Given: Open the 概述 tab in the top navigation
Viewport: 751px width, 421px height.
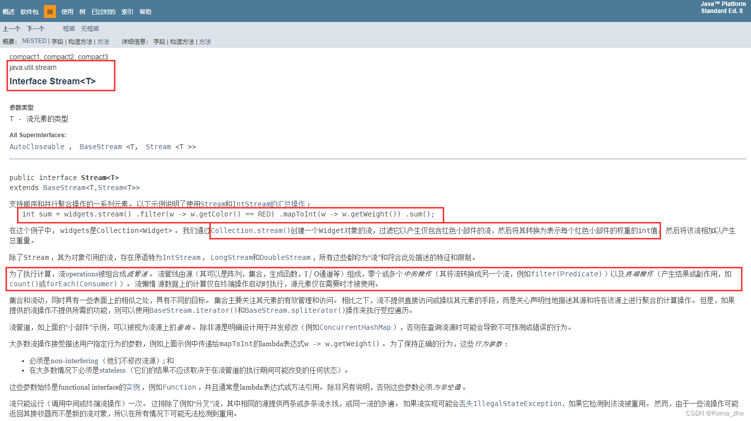Looking at the screenshot, I should (x=8, y=11).
